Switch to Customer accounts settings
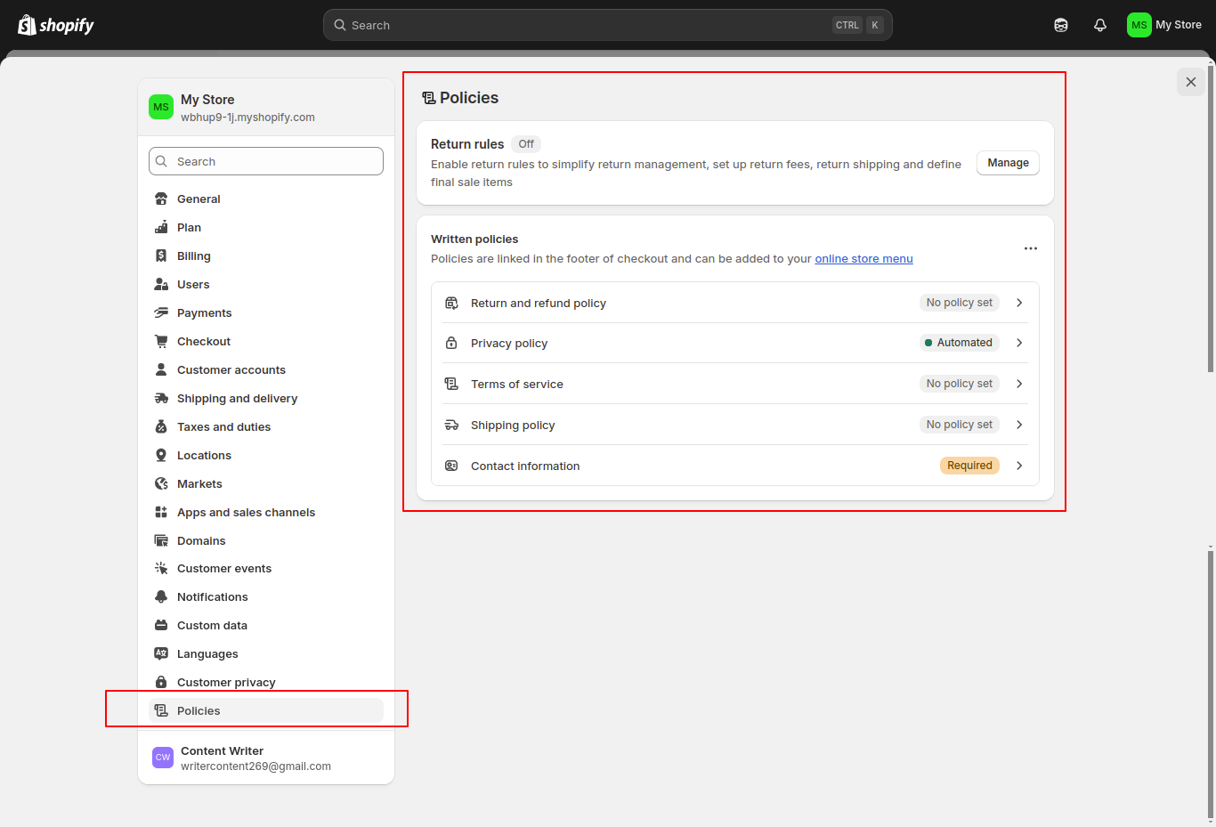 pyautogui.click(x=231, y=369)
